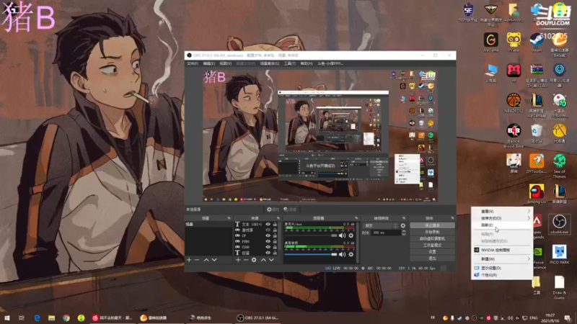Select the Draw & Guess file icon
The height and width of the screenshot is (324, 577).
coord(560,287)
